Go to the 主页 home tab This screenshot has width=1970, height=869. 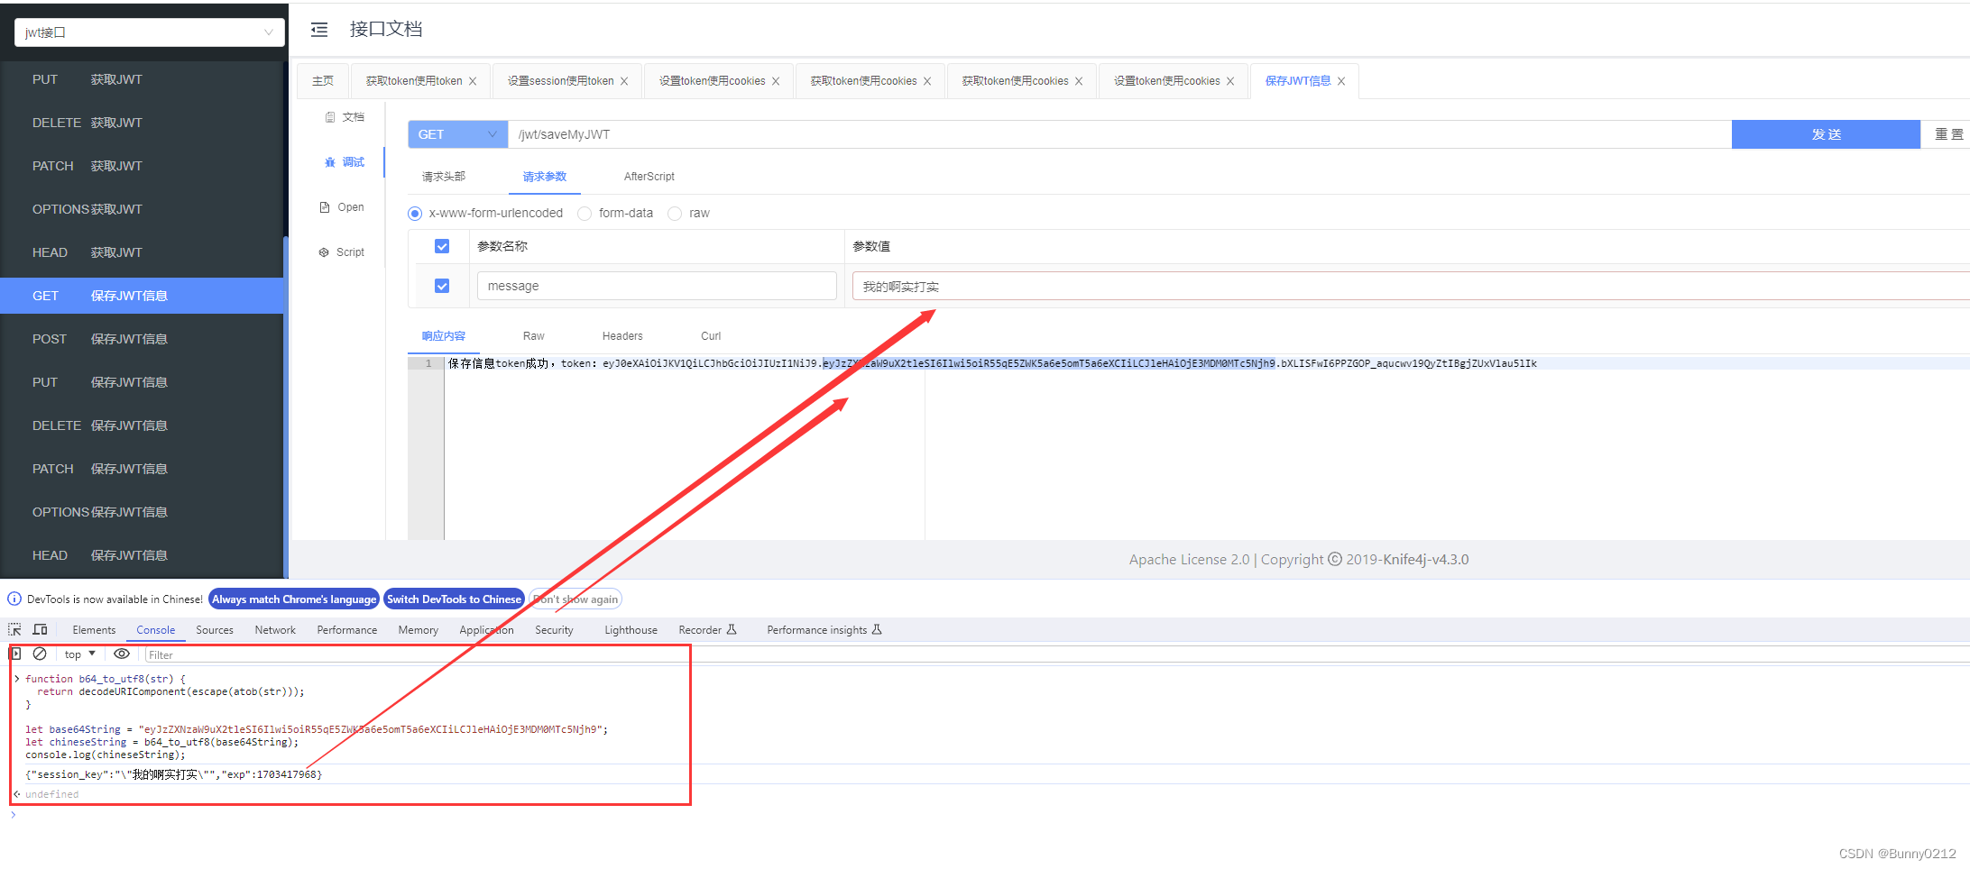(323, 81)
